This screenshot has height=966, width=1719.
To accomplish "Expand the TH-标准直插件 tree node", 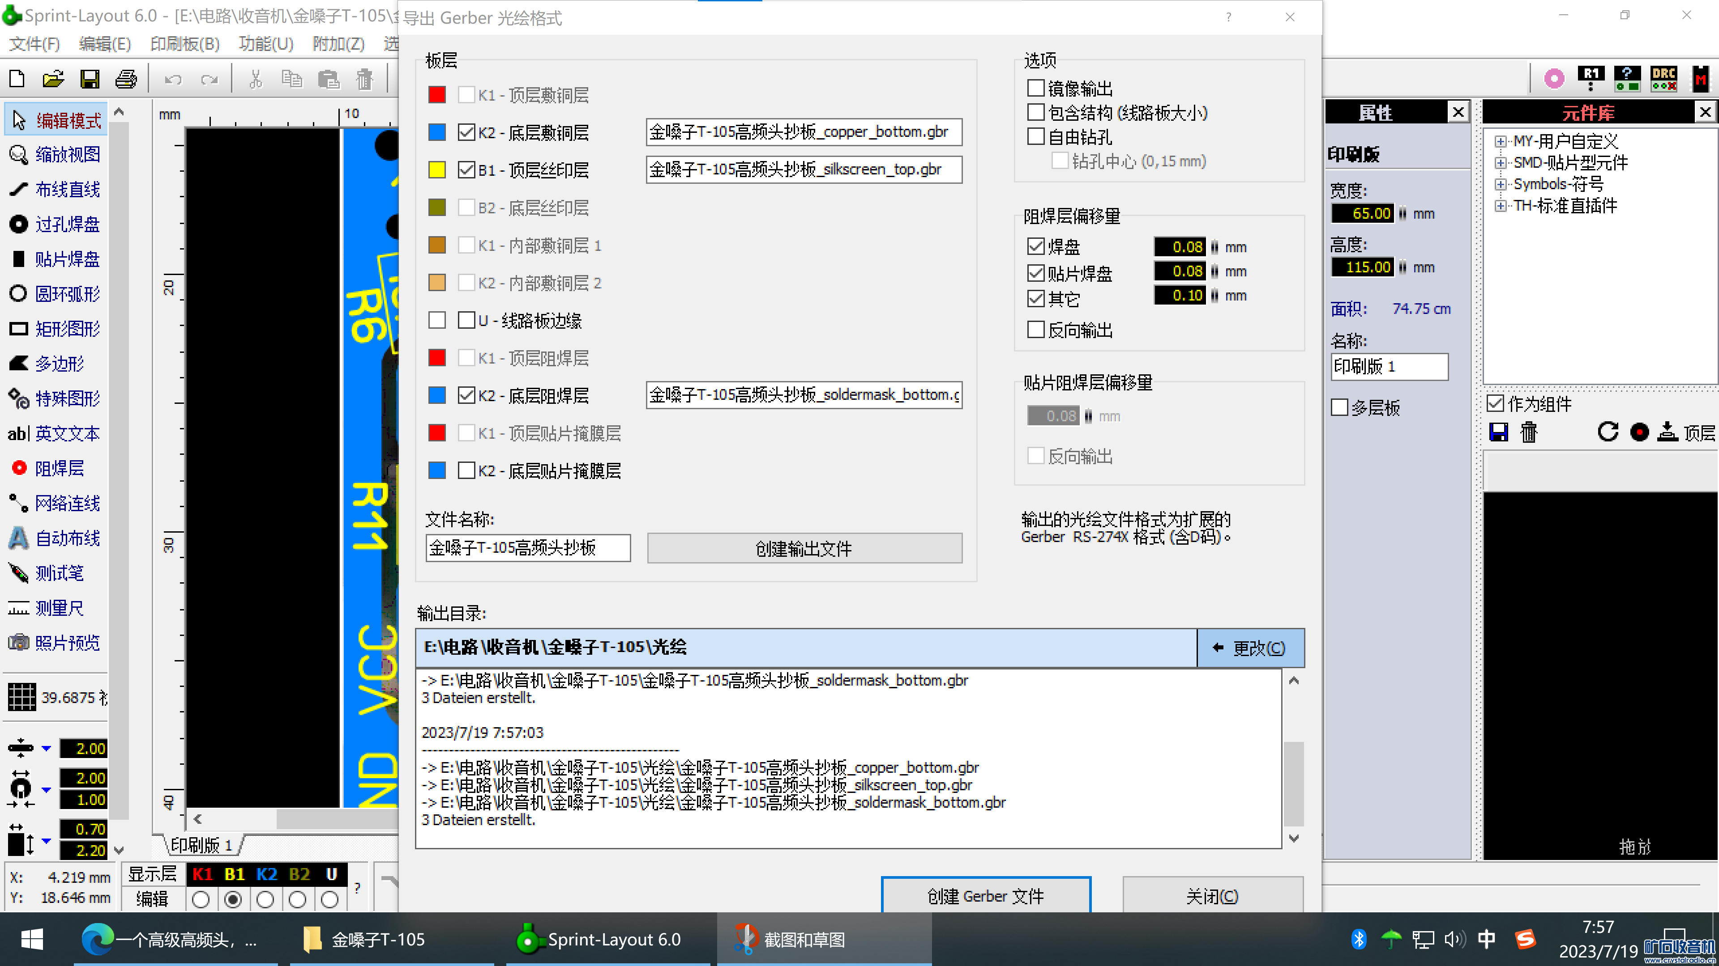I will tap(1500, 205).
